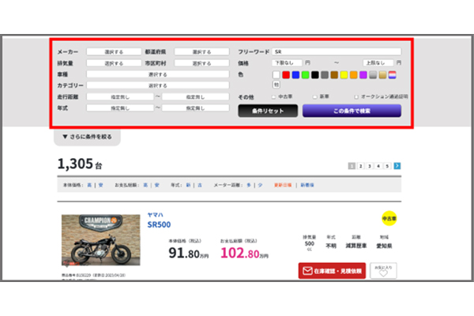474x316 pixels.
Task: Choose the yellow color filter
Action: click(344, 75)
